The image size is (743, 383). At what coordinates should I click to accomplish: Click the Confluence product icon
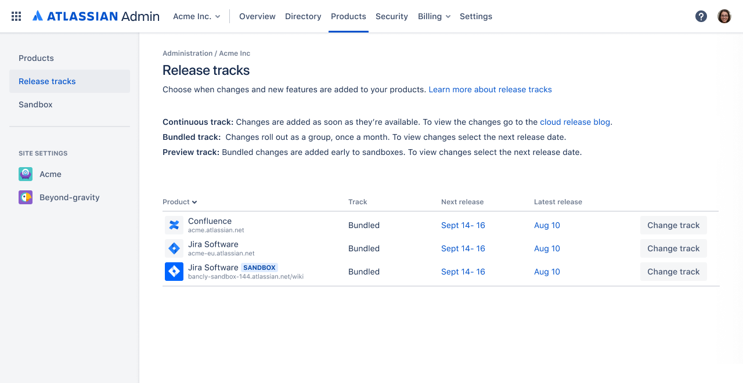coord(174,225)
